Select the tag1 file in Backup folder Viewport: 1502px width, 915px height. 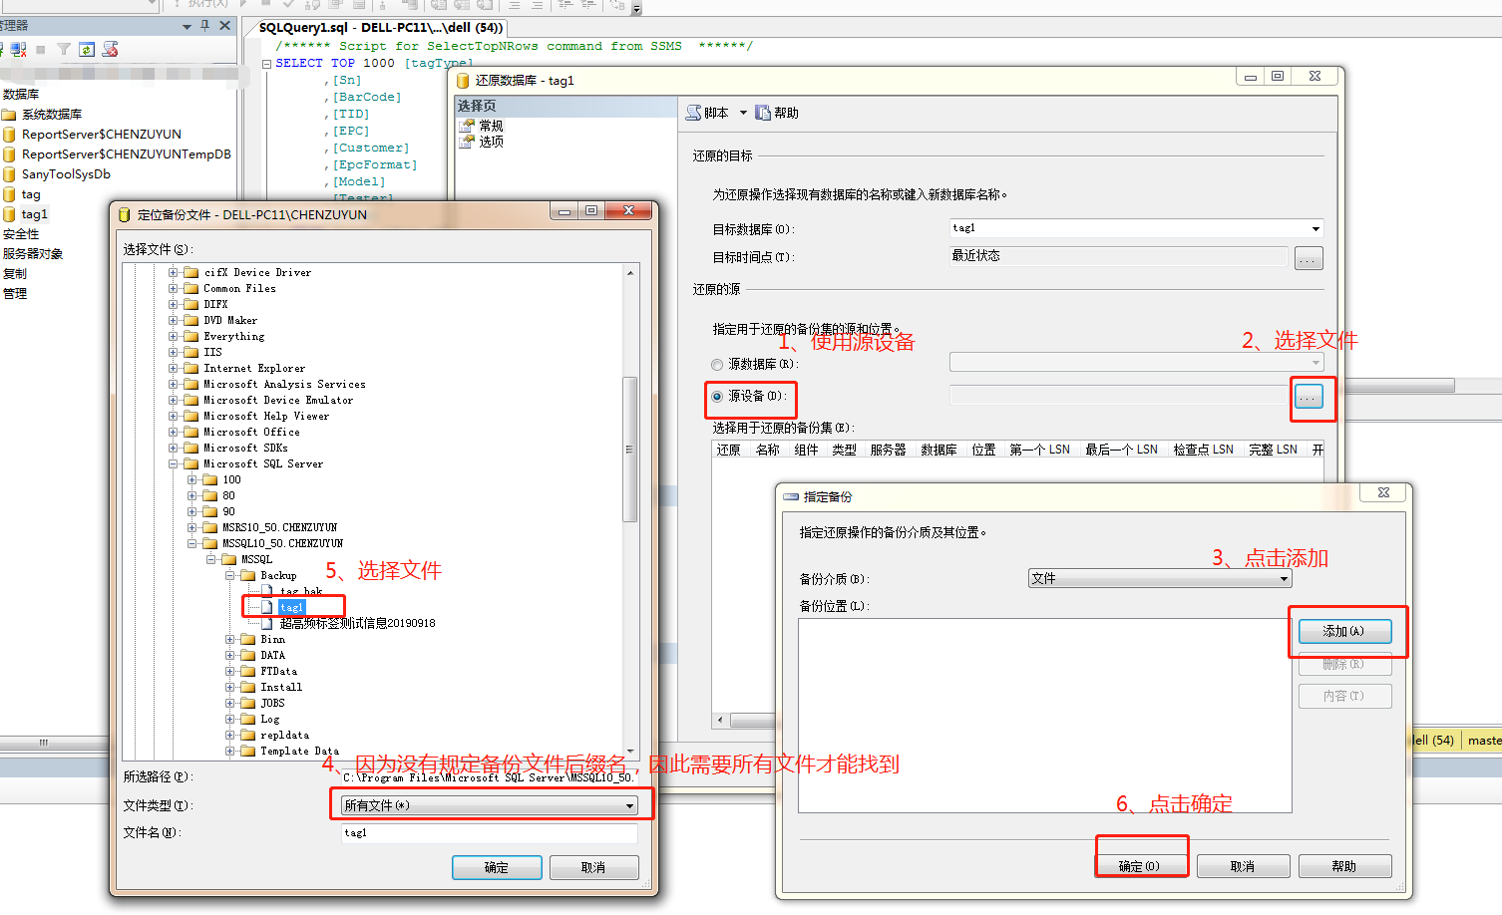pyautogui.click(x=292, y=607)
